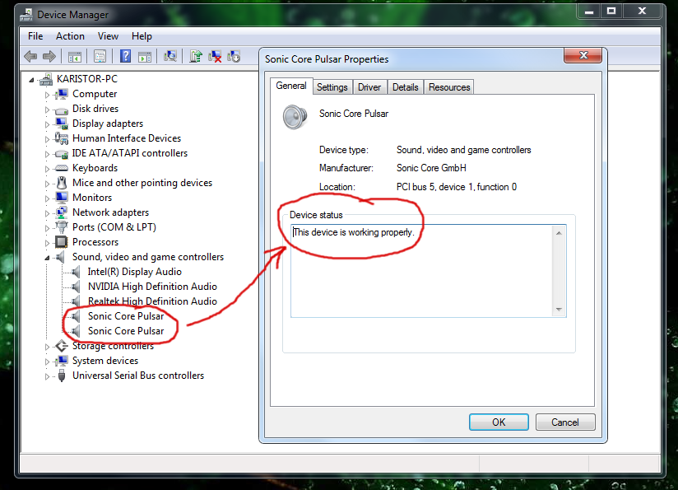Viewport: 678px width, 490px height.
Task: Expand the Storage controllers node
Action: tap(47, 346)
